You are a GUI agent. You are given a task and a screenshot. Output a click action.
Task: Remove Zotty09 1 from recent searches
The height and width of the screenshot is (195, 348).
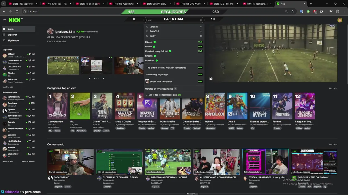(x=201, y=31)
